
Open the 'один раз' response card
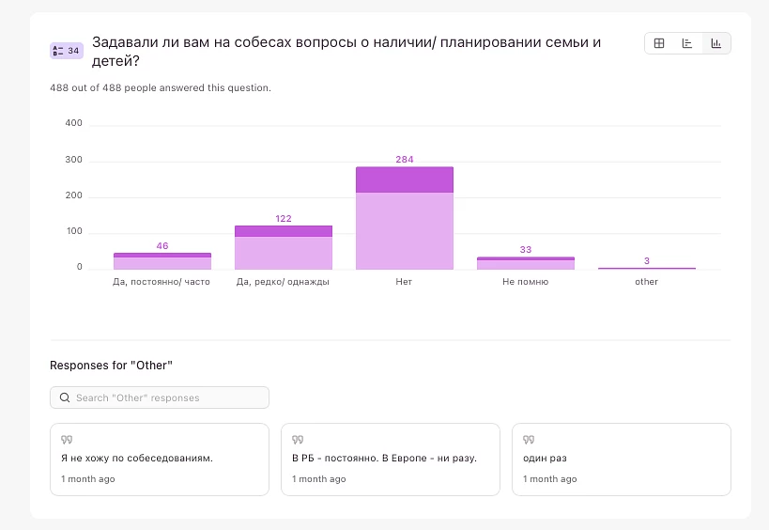[x=622, y=459]
